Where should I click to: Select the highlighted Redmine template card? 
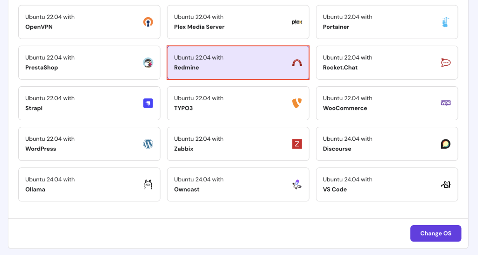[x=238, y=62]
